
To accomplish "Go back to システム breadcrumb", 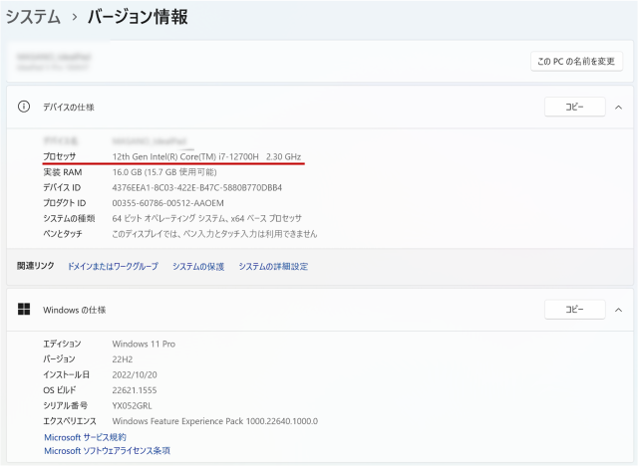I will point(33,17).
